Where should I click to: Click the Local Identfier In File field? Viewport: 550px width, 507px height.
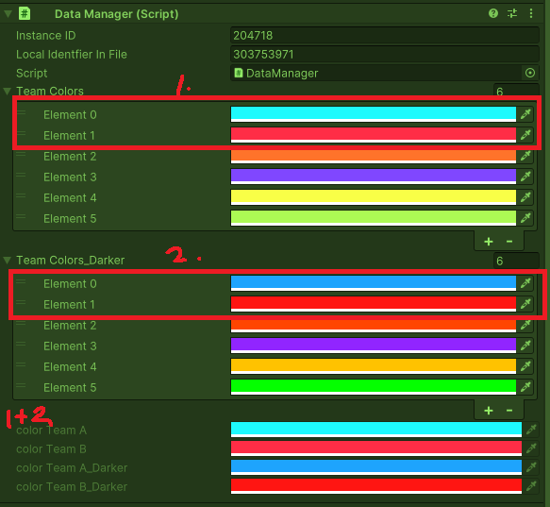(x=385, y=55)
